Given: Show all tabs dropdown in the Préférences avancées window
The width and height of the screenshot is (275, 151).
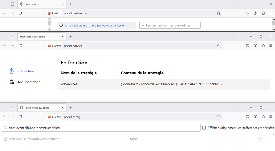Looking at the screenshot, I should tap(233, 108).
